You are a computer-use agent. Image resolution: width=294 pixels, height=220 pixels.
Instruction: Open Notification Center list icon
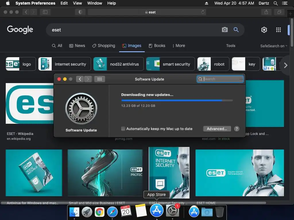tap(285, 3)
